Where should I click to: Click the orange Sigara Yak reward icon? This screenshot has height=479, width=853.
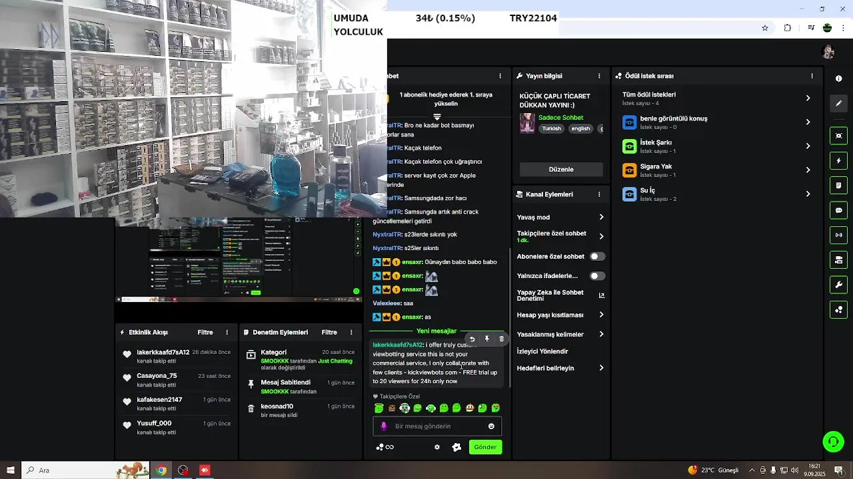[629, 170]
